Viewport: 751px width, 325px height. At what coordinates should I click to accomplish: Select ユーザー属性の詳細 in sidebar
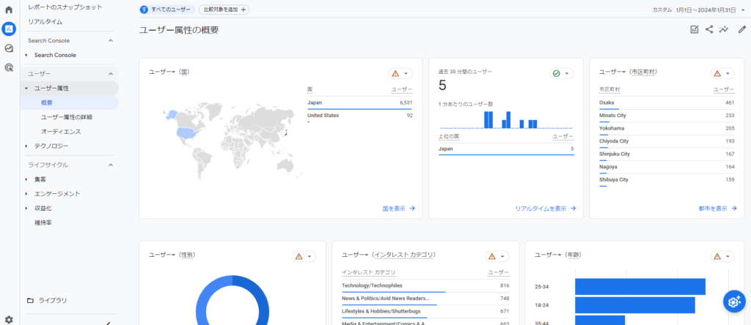66,117
